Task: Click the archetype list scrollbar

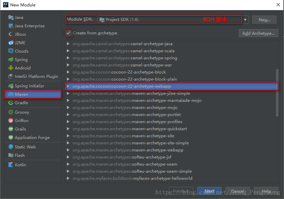Action: [x=277, y=93]
